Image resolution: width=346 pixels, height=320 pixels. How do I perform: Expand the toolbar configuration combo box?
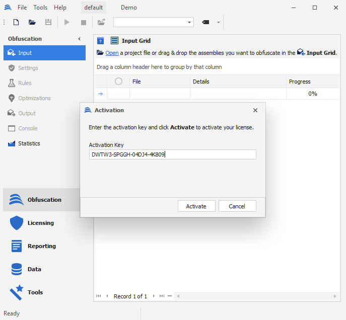(x=190, y=22)
